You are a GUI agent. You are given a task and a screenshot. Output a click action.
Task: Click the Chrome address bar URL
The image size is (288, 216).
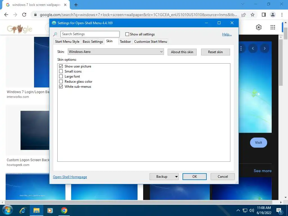coord(138,15)
